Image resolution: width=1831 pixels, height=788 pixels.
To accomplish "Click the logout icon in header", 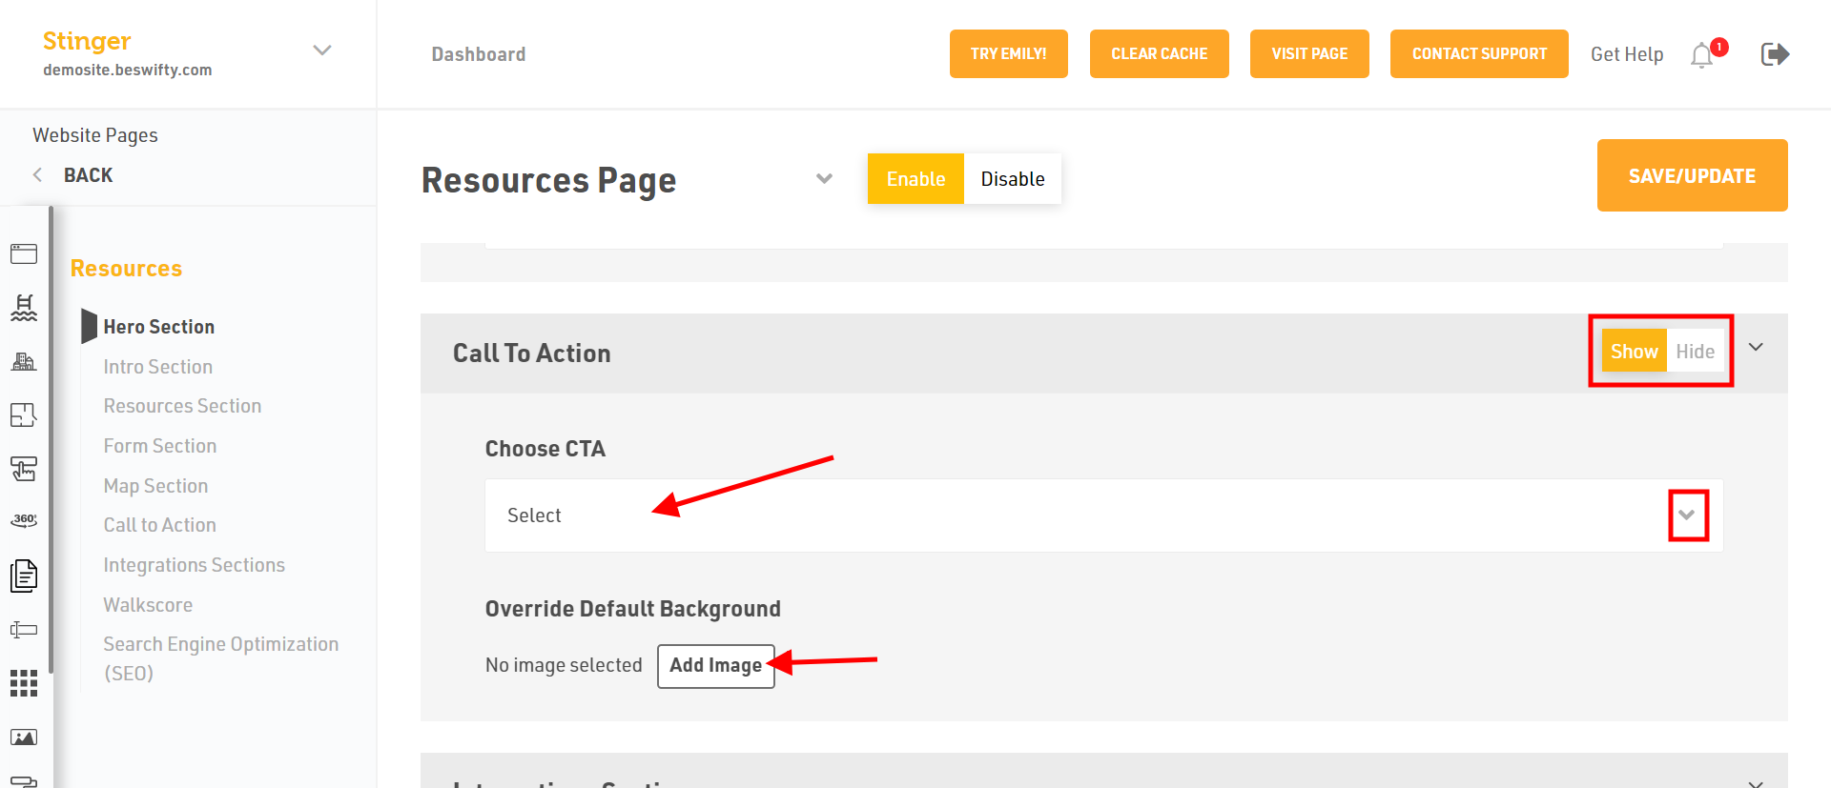I will tap(1775, 54).
